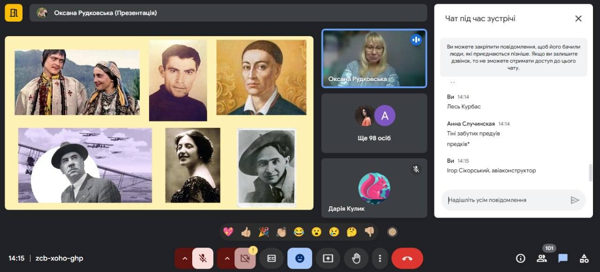Send the thinking face emoji reaction
This screenshot has width=600, height=272.
point(352,232)
